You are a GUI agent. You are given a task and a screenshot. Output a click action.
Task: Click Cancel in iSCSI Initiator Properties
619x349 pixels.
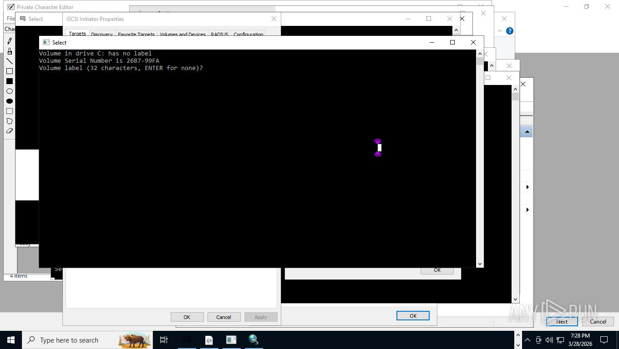(x=224, y=317)
